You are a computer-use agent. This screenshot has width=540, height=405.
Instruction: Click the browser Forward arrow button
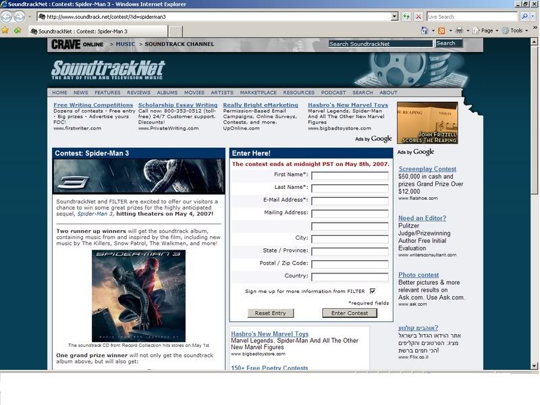(x=20, y=16)
